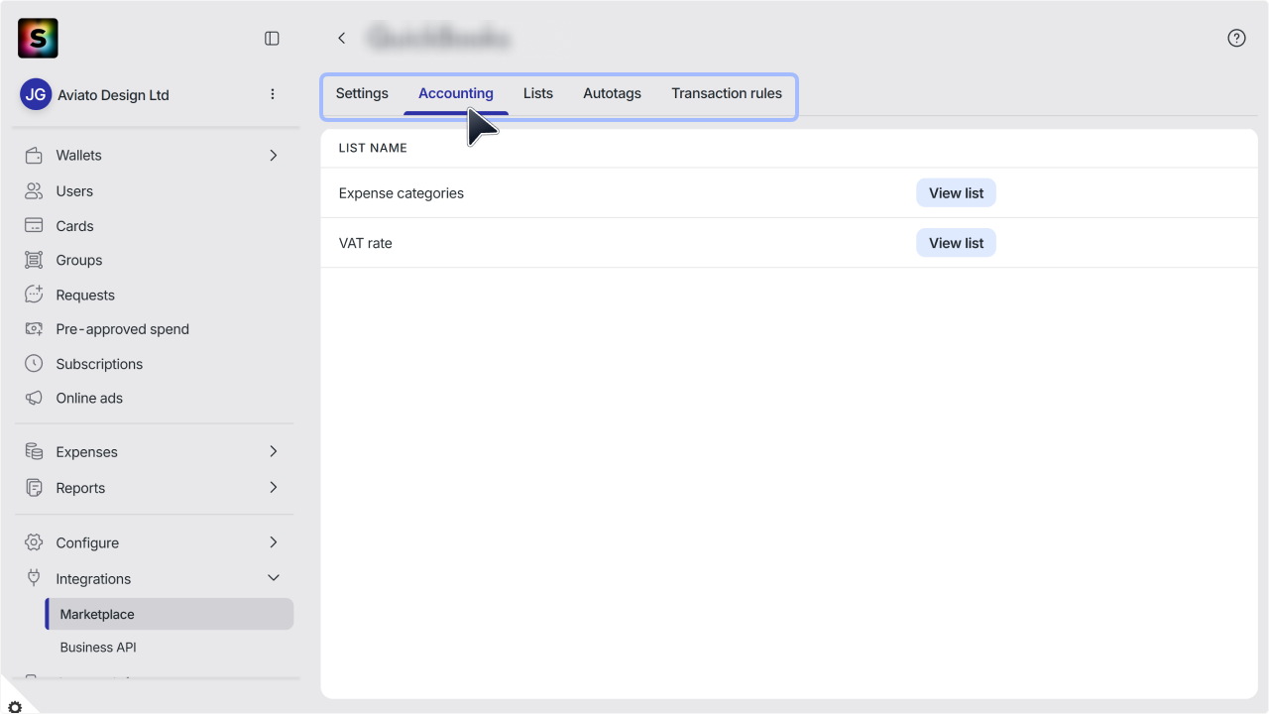Select the Accounting tab
Image resolution: width=1269 pixels, height=714 pixels.
click(x=456, y=93)
